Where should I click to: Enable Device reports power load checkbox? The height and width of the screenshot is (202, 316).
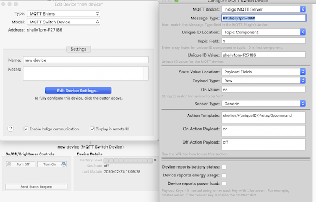pyautogui.click(x=224, y=184)
